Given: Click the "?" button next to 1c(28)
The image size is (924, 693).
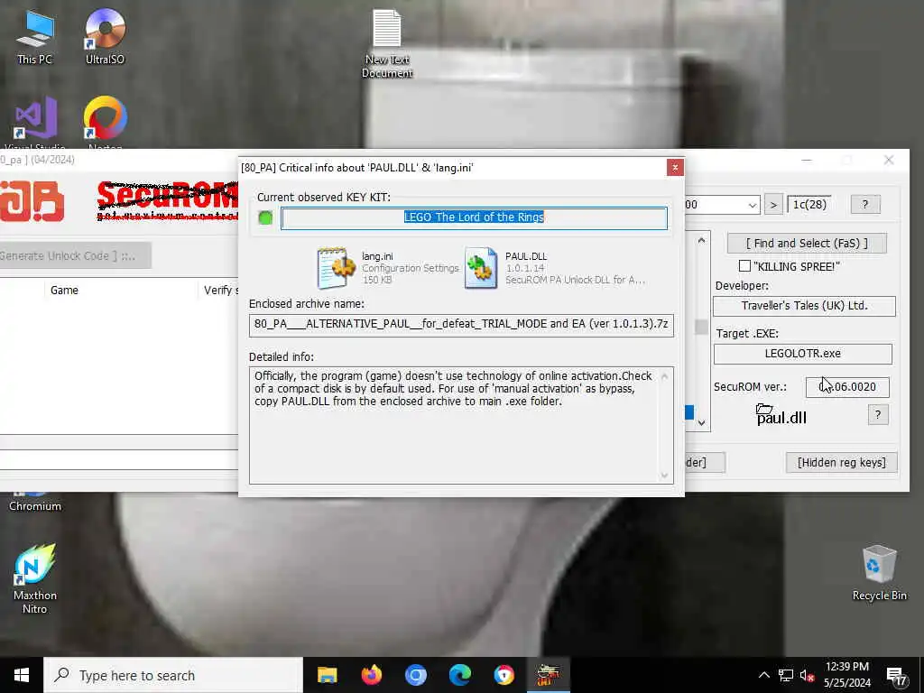Looking at the screenshot, I should (865, 205).
